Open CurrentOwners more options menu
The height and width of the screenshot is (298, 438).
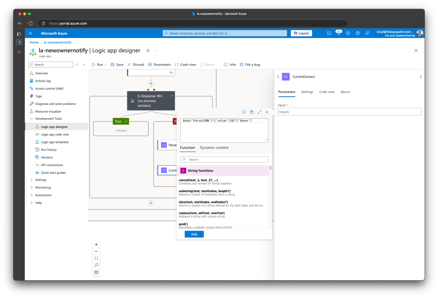[421, 77]
